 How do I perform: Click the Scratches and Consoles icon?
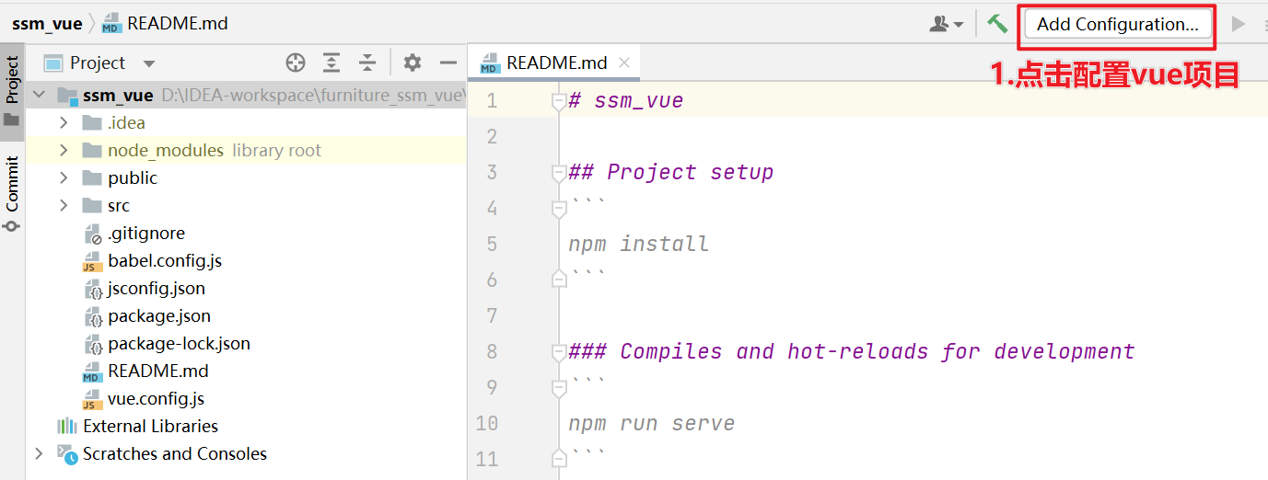point(67,453)
